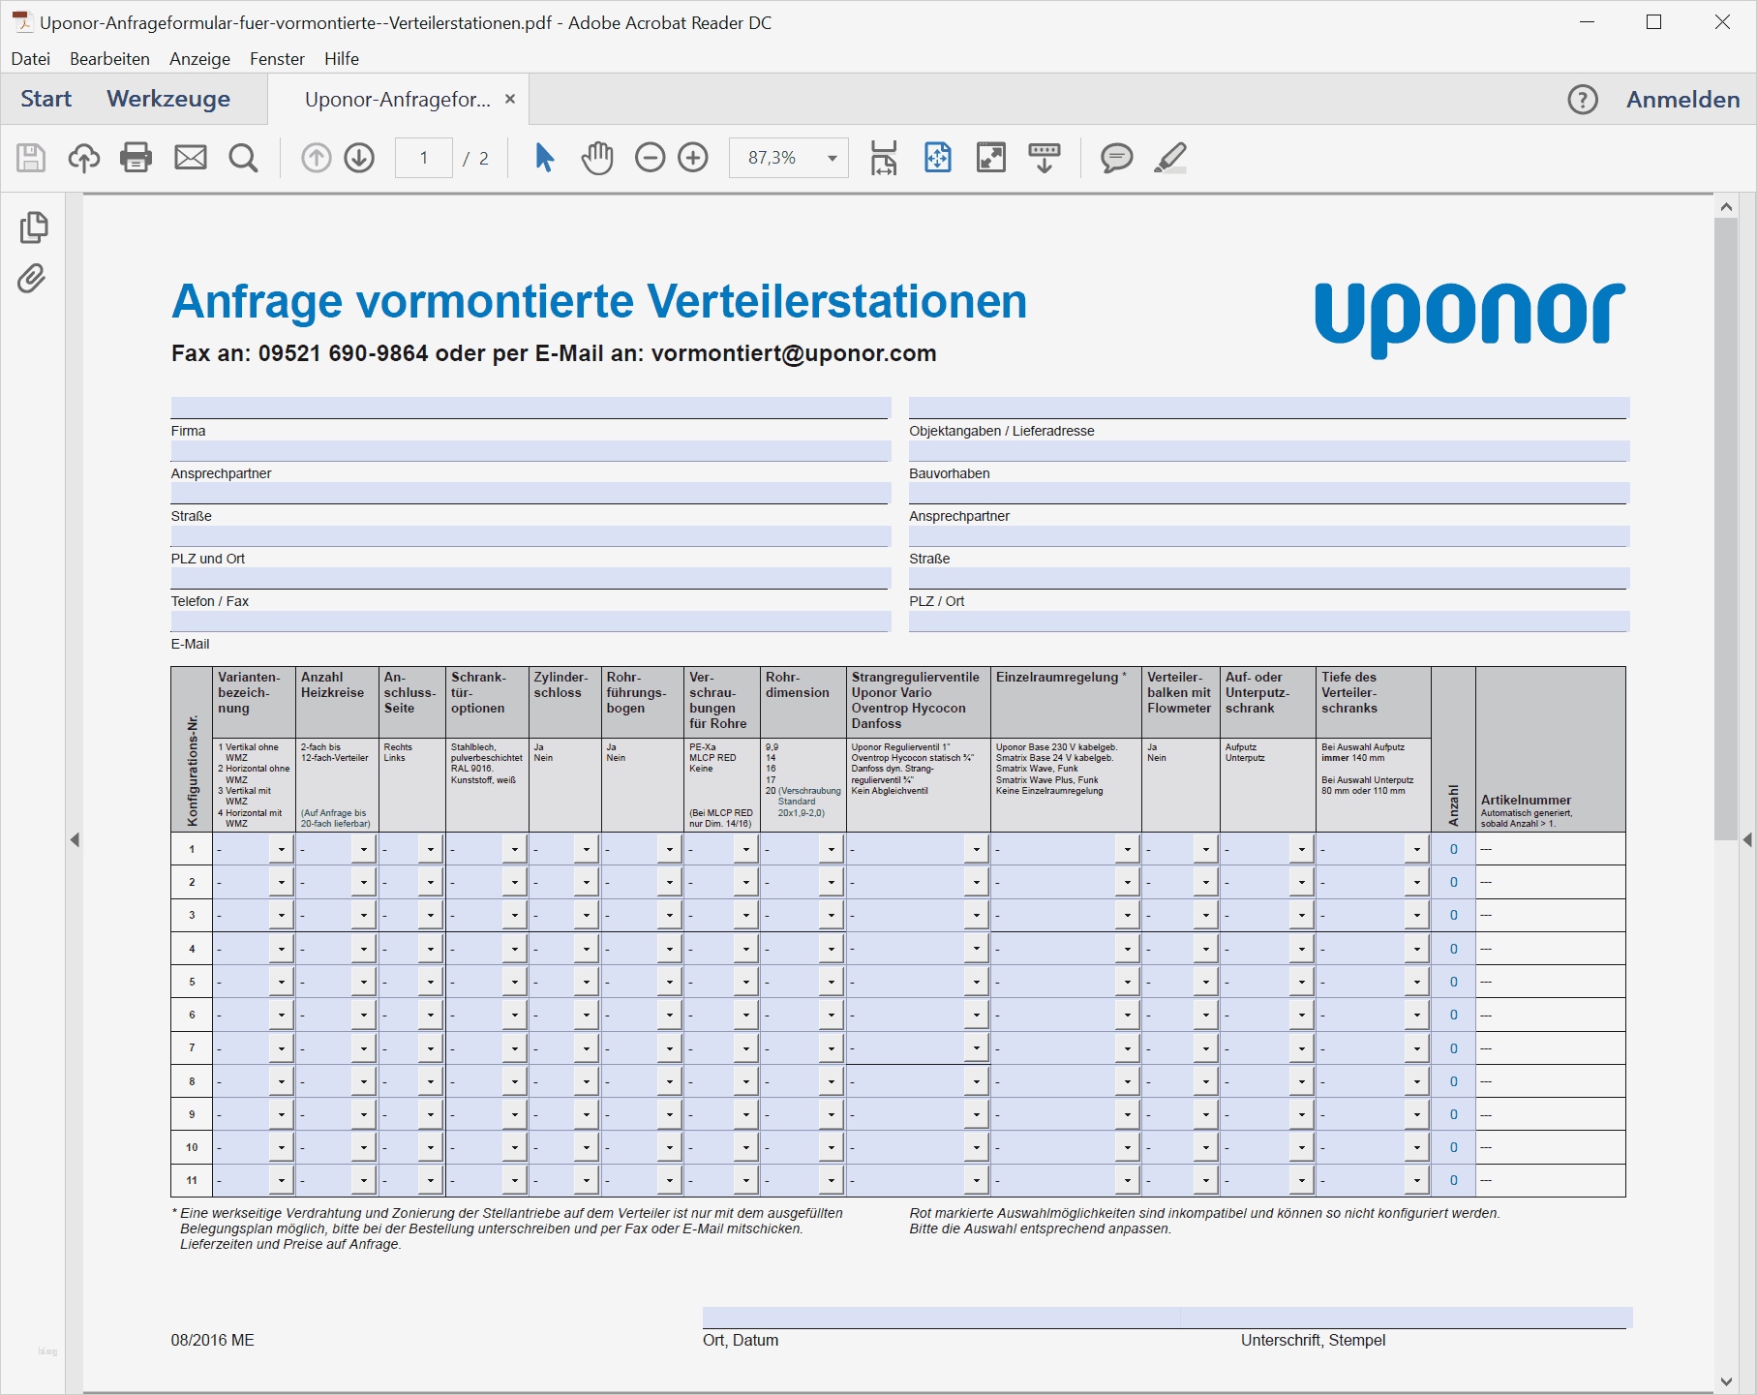Go to next page arrow
1757x1395 pixels.
359,157
